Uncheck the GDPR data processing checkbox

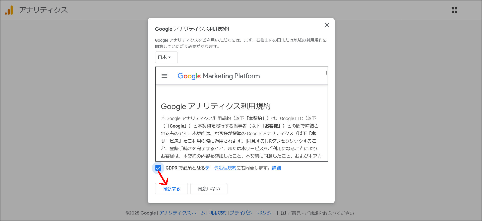click(158, 168)
